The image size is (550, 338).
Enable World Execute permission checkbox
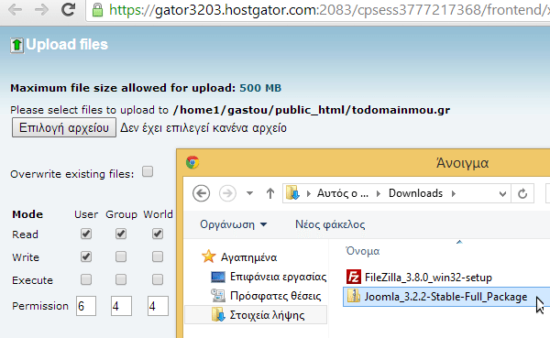(158, 279)
